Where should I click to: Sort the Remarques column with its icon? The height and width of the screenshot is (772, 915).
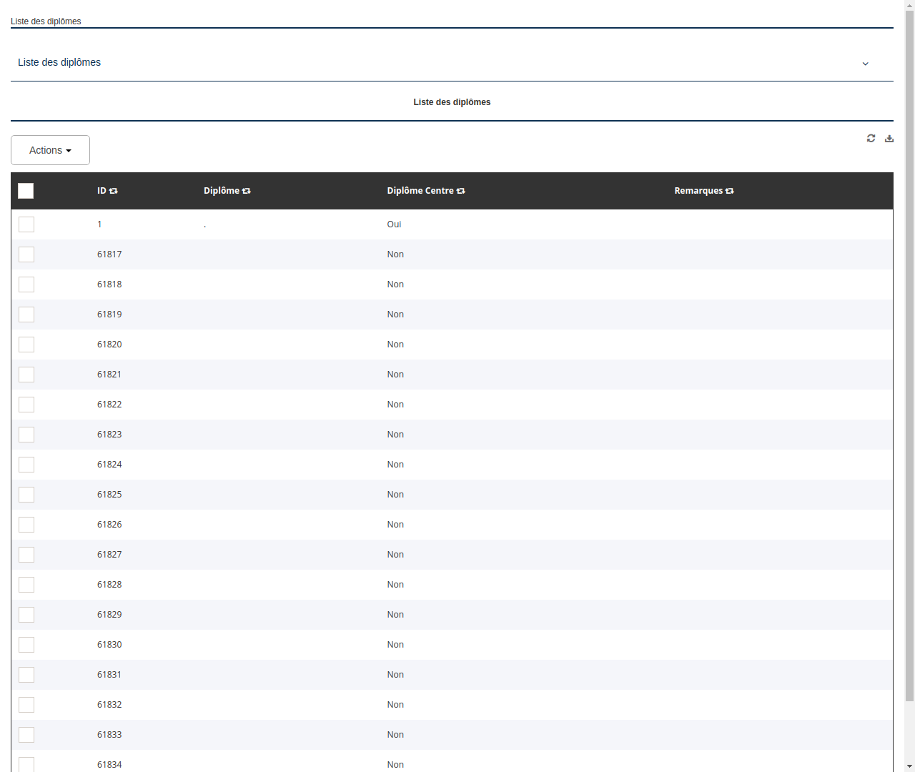tap(729, 191)
